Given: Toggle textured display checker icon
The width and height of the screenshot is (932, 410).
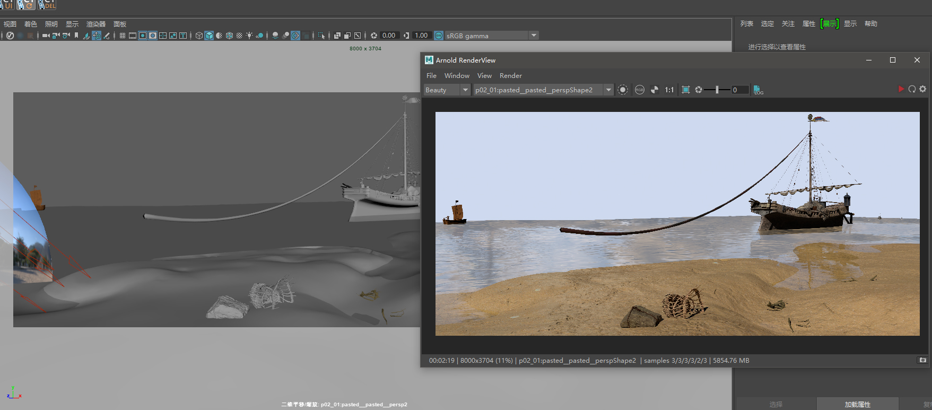Looking at the screenshot, I should click(x=239, y=36).
